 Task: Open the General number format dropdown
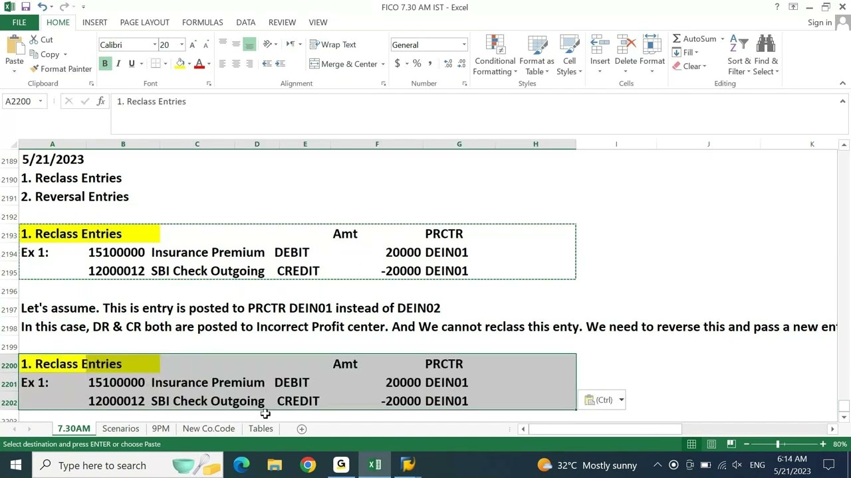(x=463, y=44)
